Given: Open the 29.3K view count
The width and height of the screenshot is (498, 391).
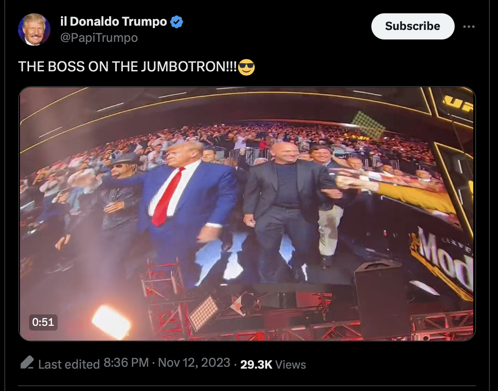Looking at the screenshot, I should tap(256, 364).
